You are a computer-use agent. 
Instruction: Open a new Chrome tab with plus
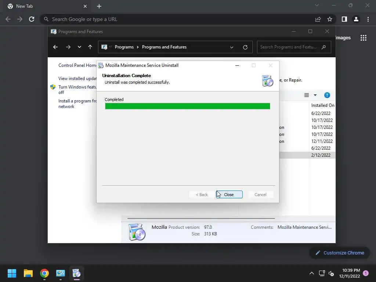pyautogui.click(x=99, y=6)
